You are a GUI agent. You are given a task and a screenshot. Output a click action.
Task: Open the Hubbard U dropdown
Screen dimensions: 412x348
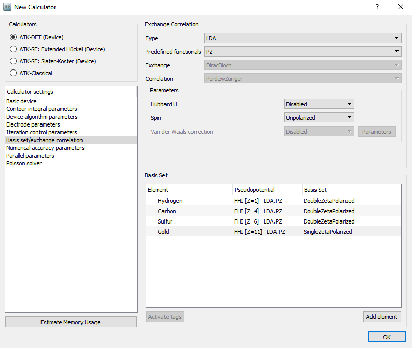tap(319, 104)
